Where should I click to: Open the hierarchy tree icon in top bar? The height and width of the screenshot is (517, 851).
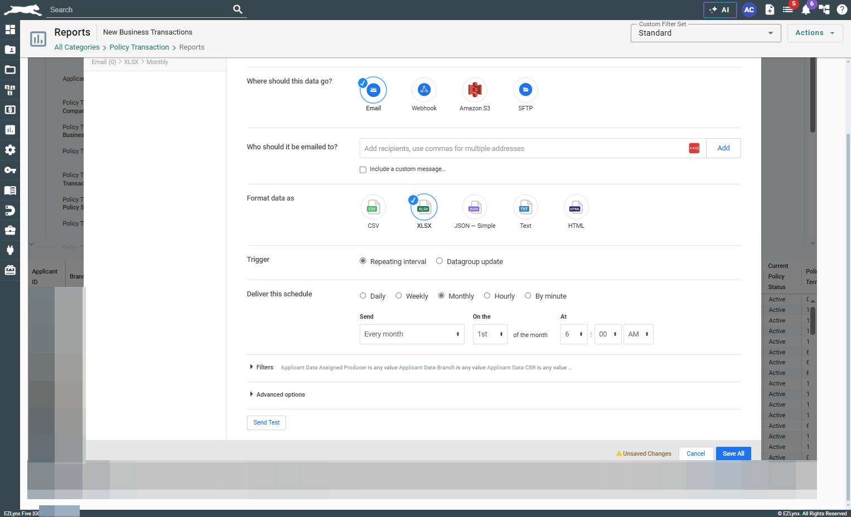pyautogui.click(x=824, y=9)
